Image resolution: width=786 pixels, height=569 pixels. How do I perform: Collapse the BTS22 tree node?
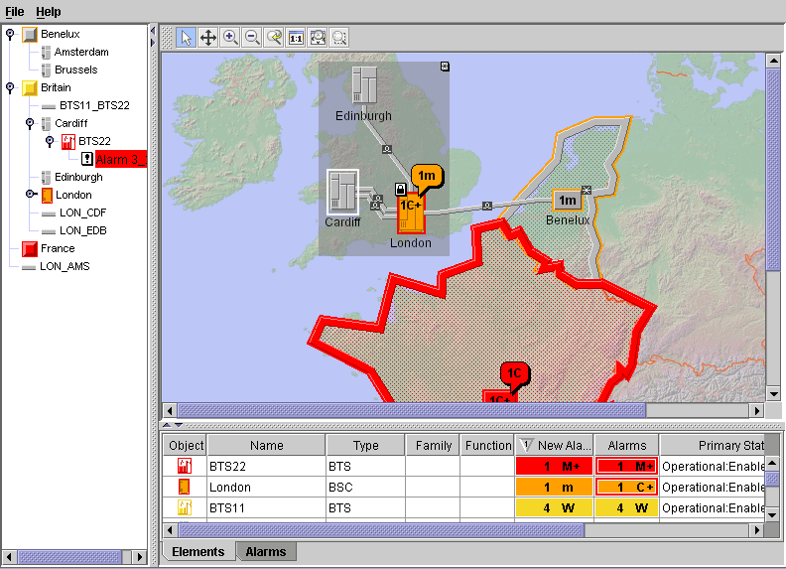click(x=51, y=141)
